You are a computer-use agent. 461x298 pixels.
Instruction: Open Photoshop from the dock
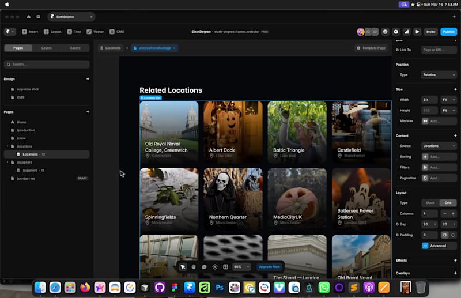click(220, 287)
